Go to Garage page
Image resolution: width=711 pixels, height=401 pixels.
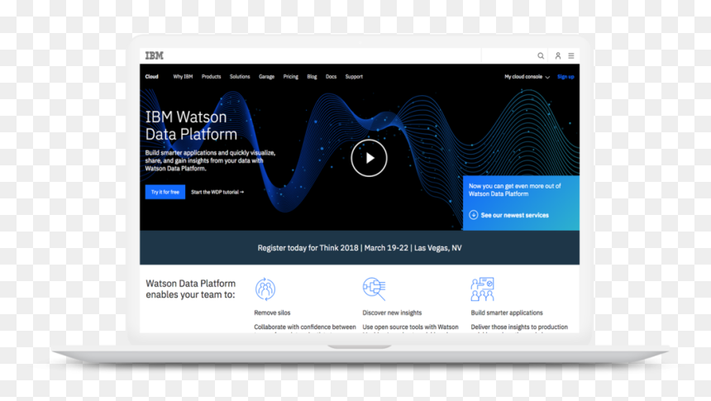(x=266, y=77)
